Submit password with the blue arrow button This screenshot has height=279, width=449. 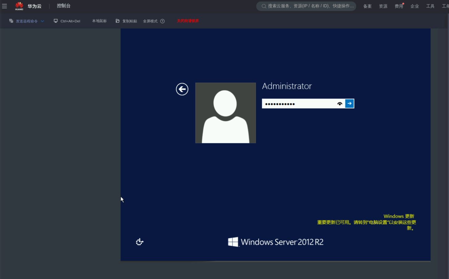pos(349,104)
